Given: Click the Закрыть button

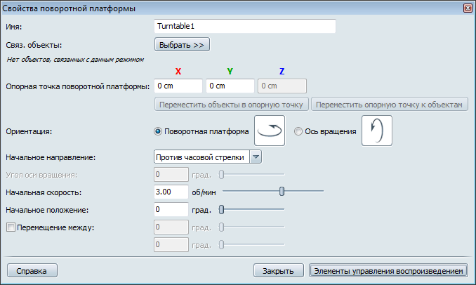Looking at the screenshot, I should (x=279, y=270).
